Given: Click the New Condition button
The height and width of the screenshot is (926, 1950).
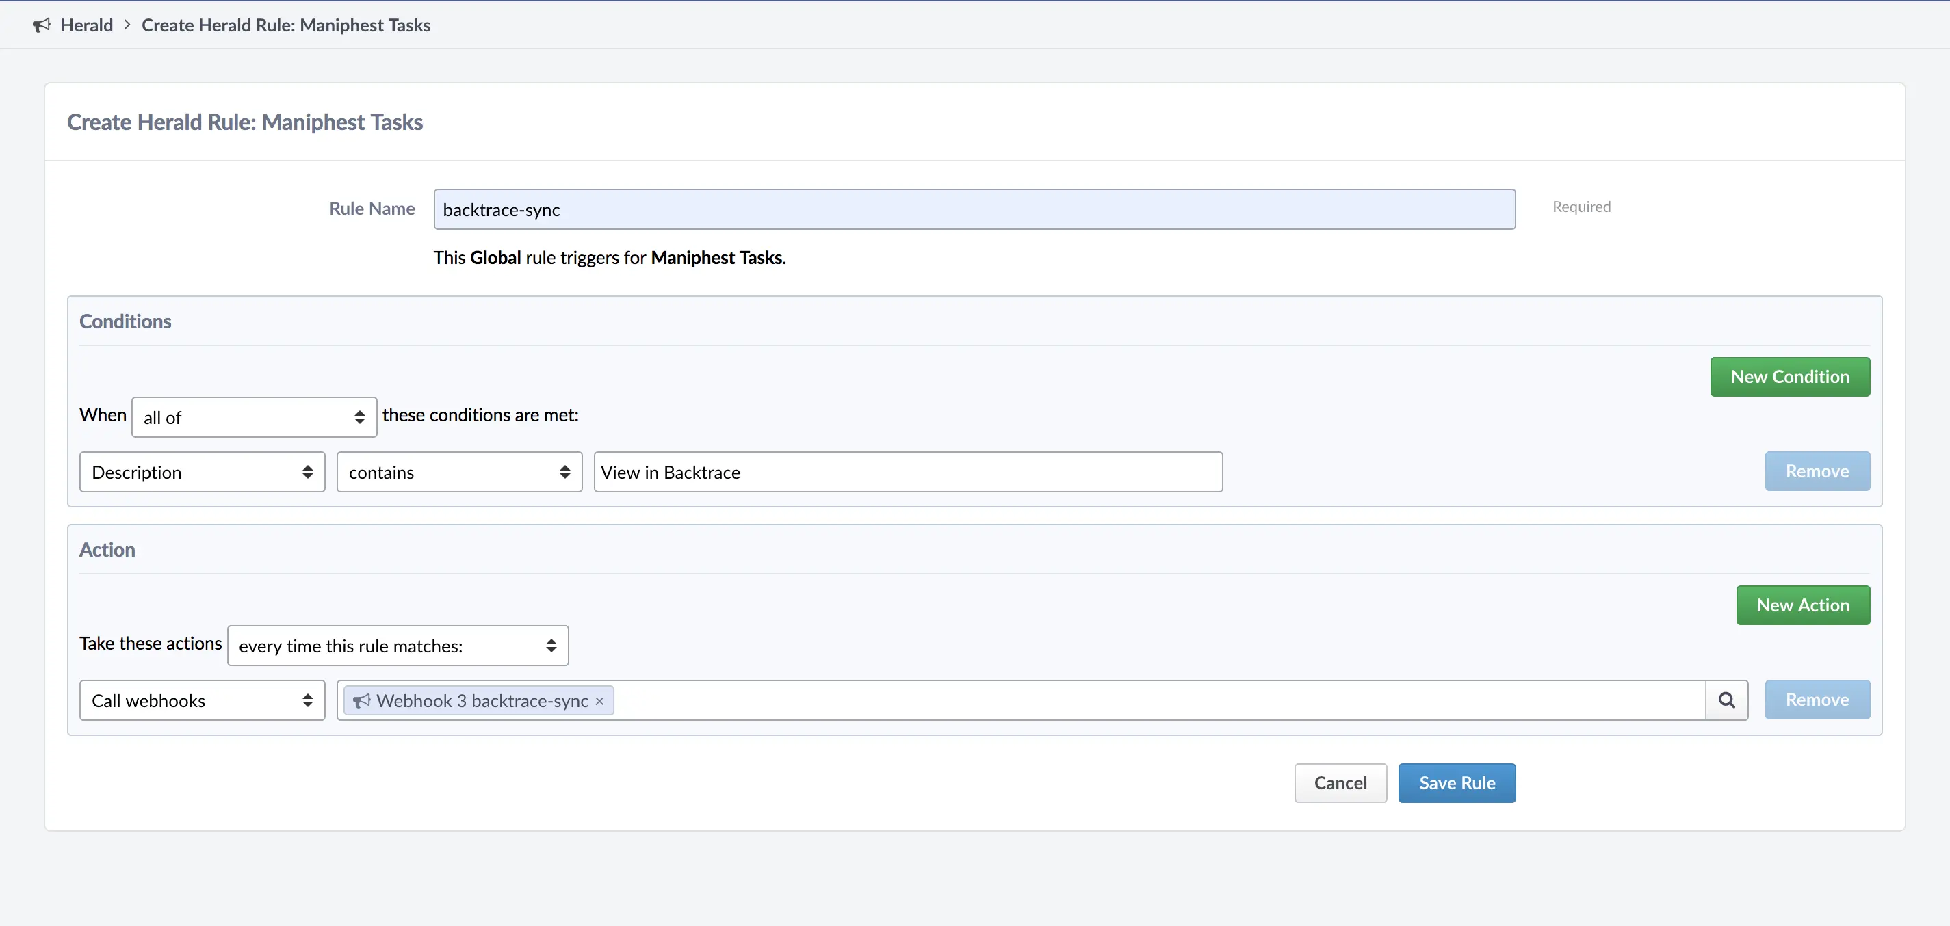Looking at the screenshot, I should (x=1789, y=377).
